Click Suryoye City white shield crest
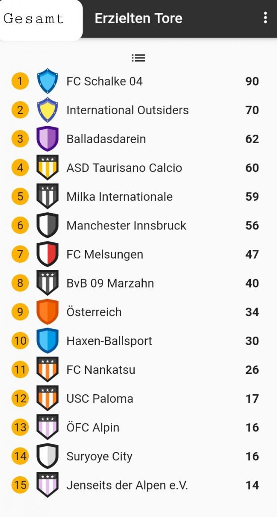 (47, 456)
